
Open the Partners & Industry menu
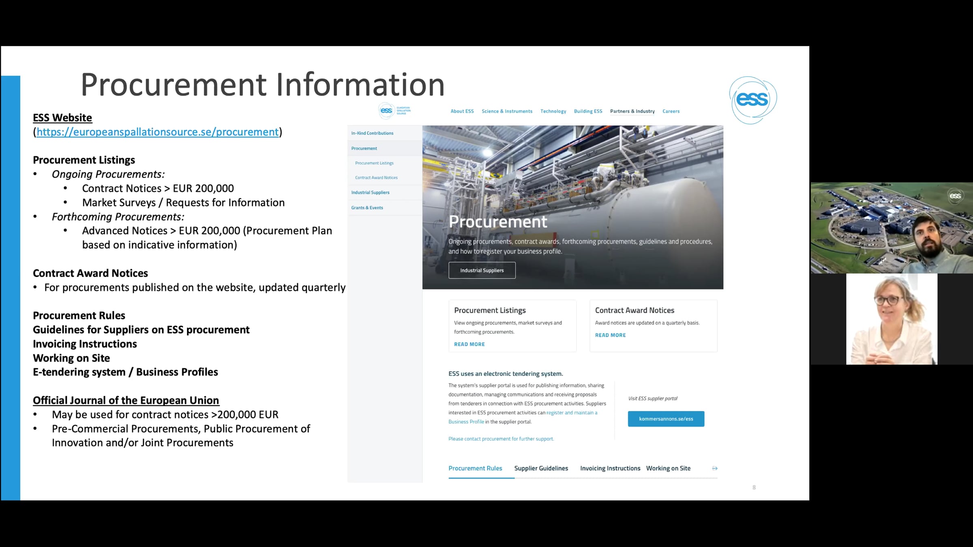[x=632, y=111]
